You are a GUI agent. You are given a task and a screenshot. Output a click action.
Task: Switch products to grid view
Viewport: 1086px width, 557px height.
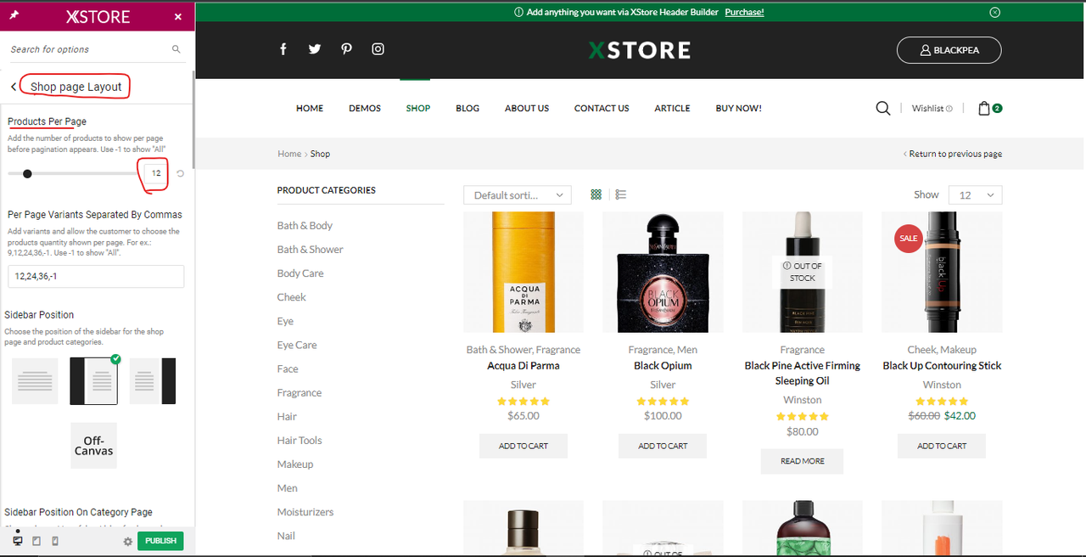pyautogui.click(x=596, y=194)
